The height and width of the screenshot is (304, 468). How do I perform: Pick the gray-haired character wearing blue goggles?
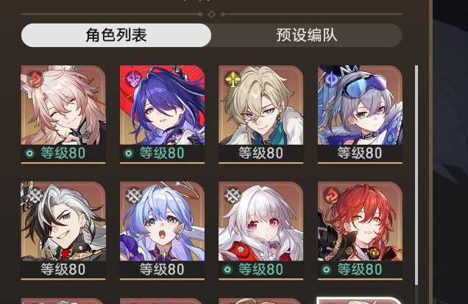pyautogui.click(x=360, y=115)
